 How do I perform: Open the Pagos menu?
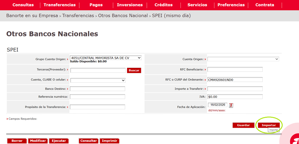96,5
